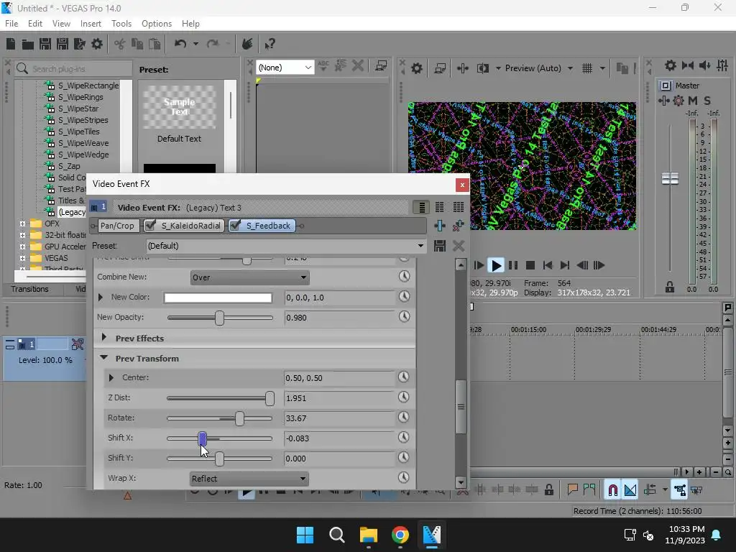Viewport: 736px width, 552px height.
Task: Click the Stop button under preview
Action: (530, 266)
